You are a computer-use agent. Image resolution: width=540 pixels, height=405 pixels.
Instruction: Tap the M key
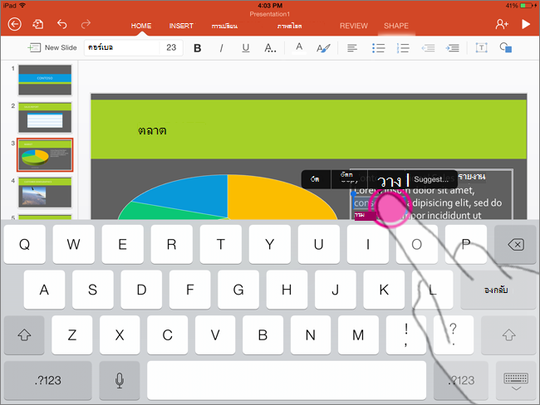point(358,334)
